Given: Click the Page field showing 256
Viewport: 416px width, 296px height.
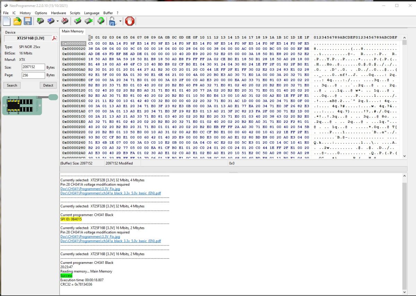Looking at the screenshot, I should pos(33,75).
